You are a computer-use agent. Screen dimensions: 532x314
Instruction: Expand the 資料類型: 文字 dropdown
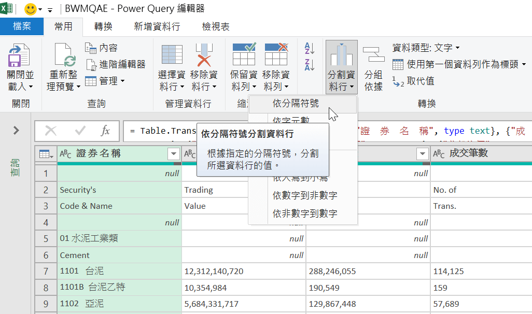(426, 48)
